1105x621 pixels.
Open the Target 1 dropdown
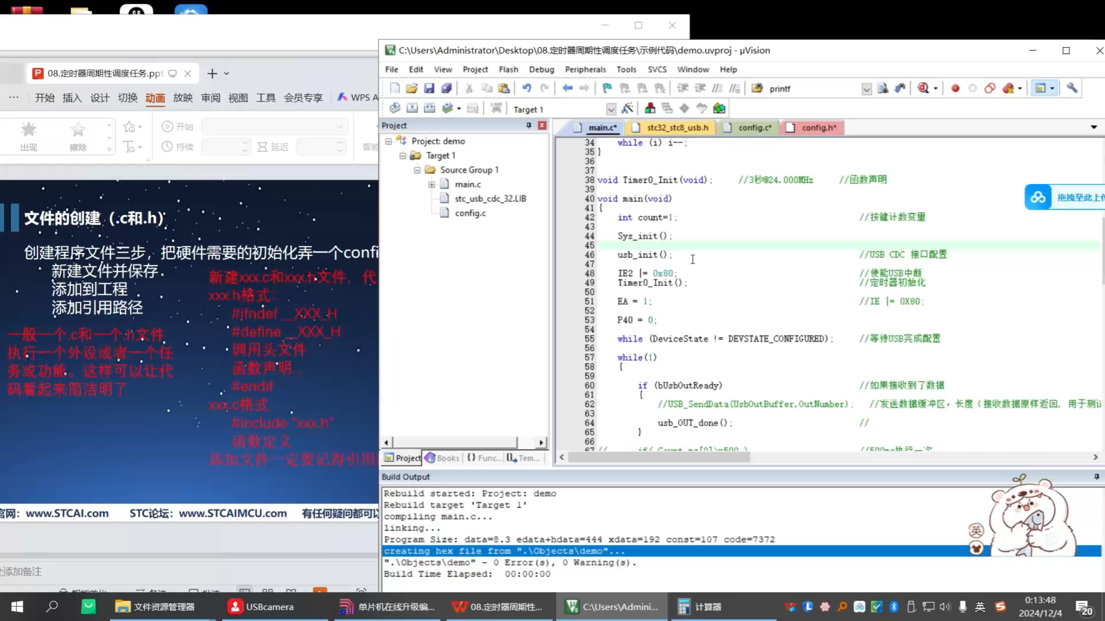[611, 110]
